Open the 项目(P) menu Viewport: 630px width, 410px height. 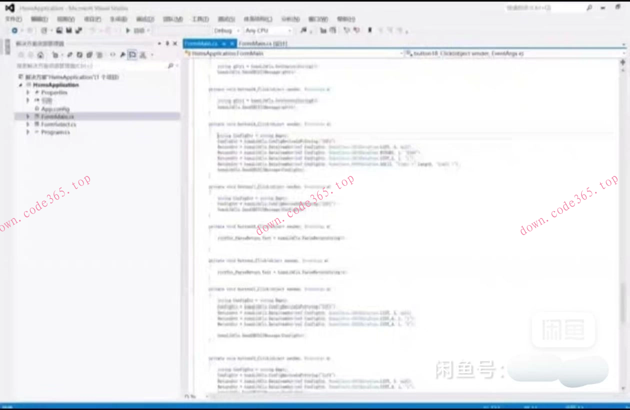[92, 19]
